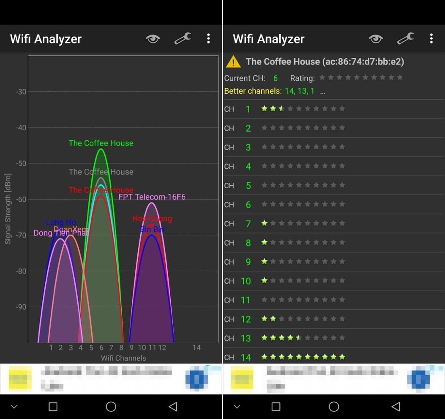
Task: Tap recent apps square below channel graph
Action: [x=53, y=406]
